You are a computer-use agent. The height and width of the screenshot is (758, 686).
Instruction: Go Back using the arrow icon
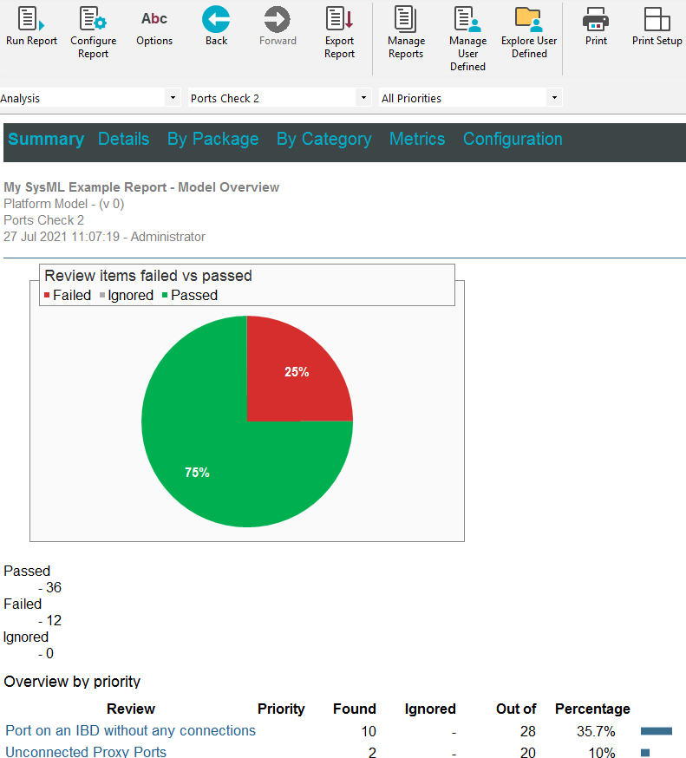(x=216, y=19)
